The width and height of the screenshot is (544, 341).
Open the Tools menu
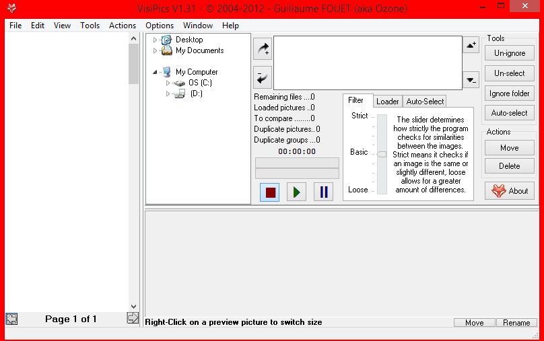click(x=90, y=26)
